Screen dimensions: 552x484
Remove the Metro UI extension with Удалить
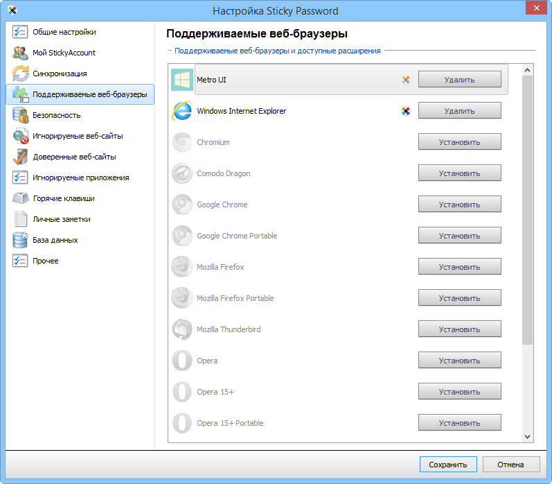pyautogui.click(x=459, y=79)
